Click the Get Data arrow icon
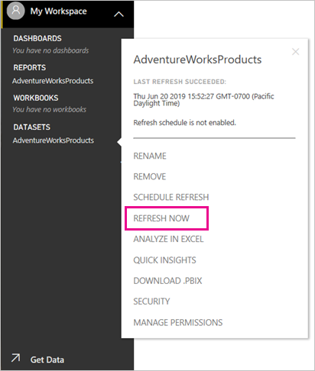Viewport: 315px width, 371px height. coord(16,358)
